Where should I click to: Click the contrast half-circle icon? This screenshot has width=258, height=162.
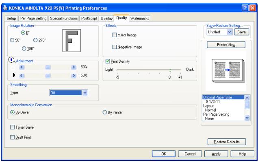coord(14,75)
